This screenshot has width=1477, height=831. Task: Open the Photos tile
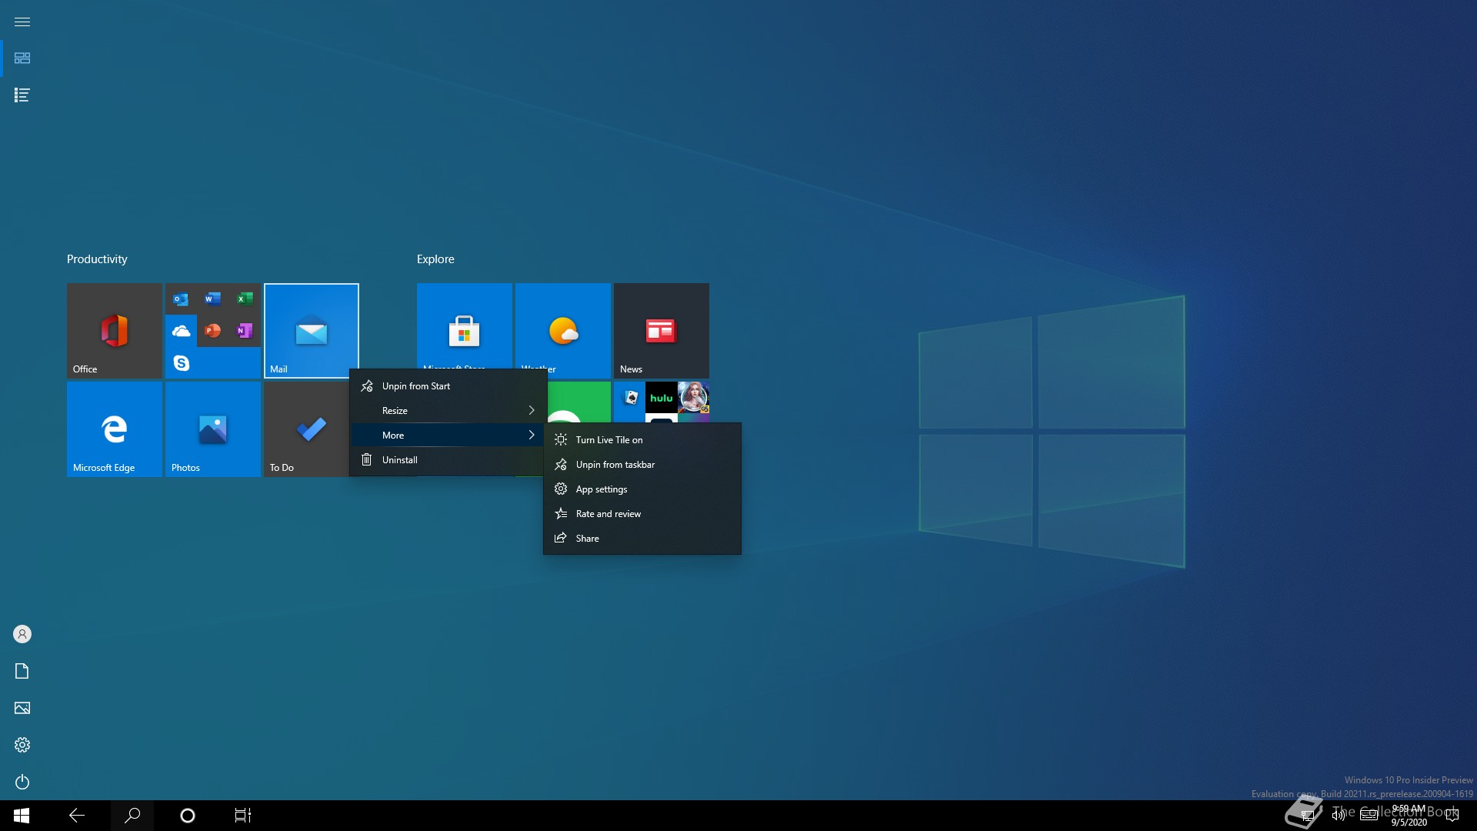tap(212, 429)
